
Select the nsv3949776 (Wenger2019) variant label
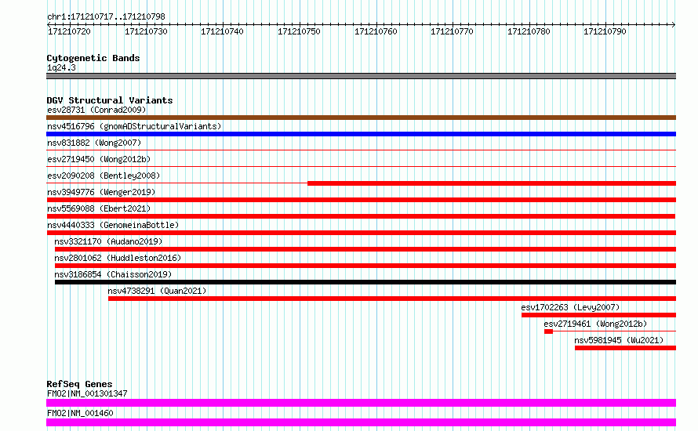tap(101, 192)
